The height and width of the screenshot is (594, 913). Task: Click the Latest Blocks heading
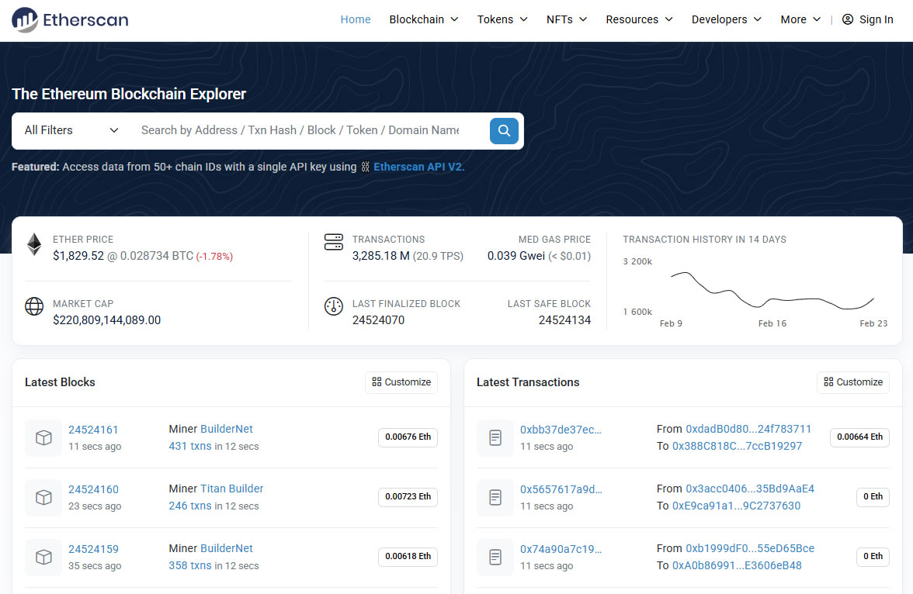pos(60,382)
